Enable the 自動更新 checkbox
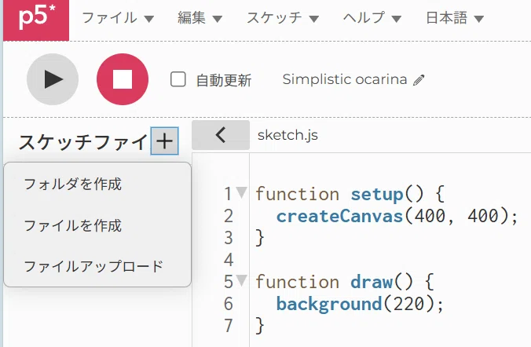Image resolution: width=531 pixels, height=347 pixels. [178, 79]
